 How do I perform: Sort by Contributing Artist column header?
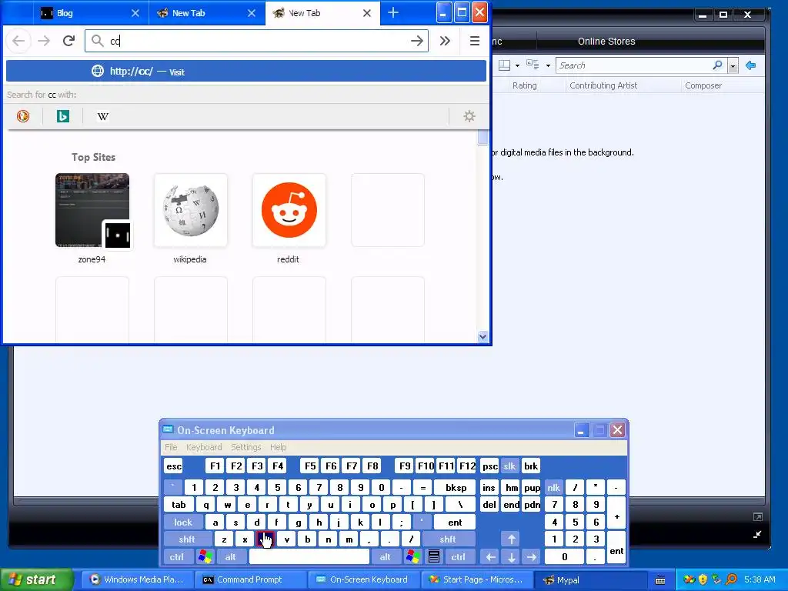603,85
